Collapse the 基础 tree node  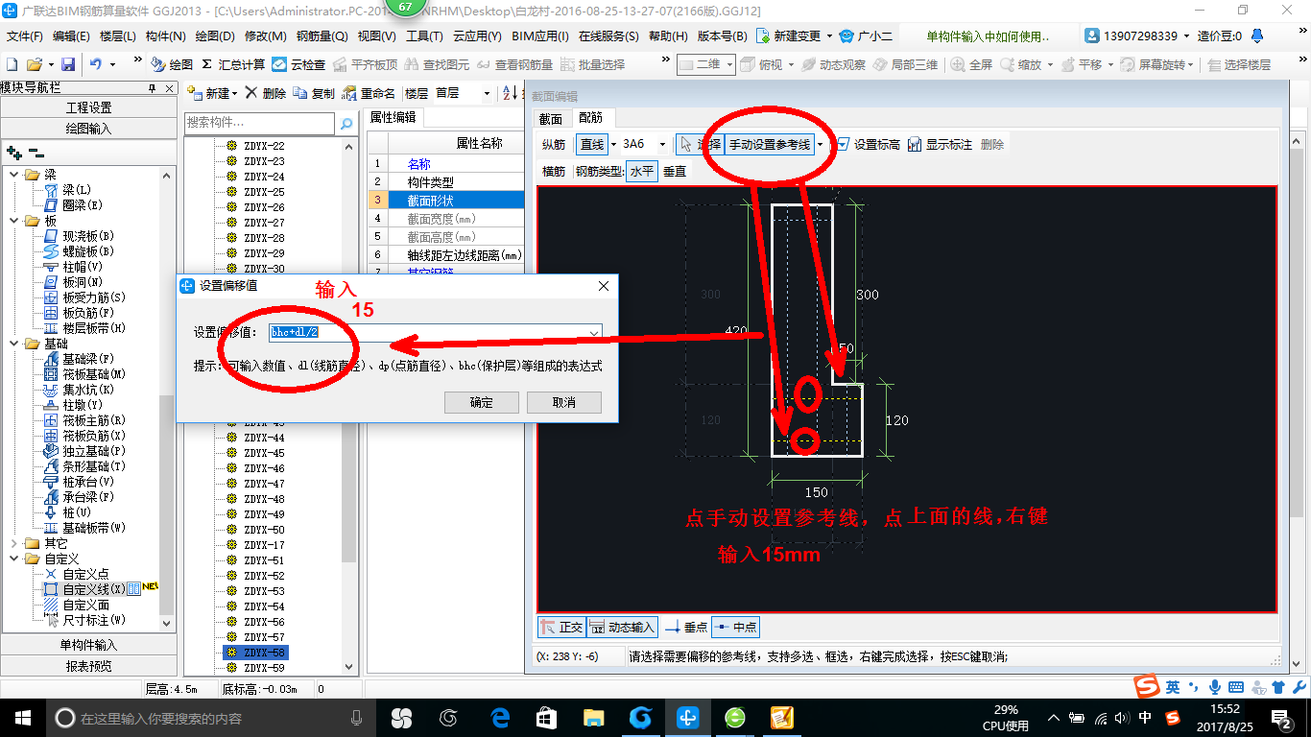(x=14, y=344)
